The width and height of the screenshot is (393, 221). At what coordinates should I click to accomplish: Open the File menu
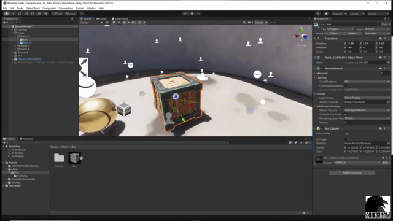point(5,8)
